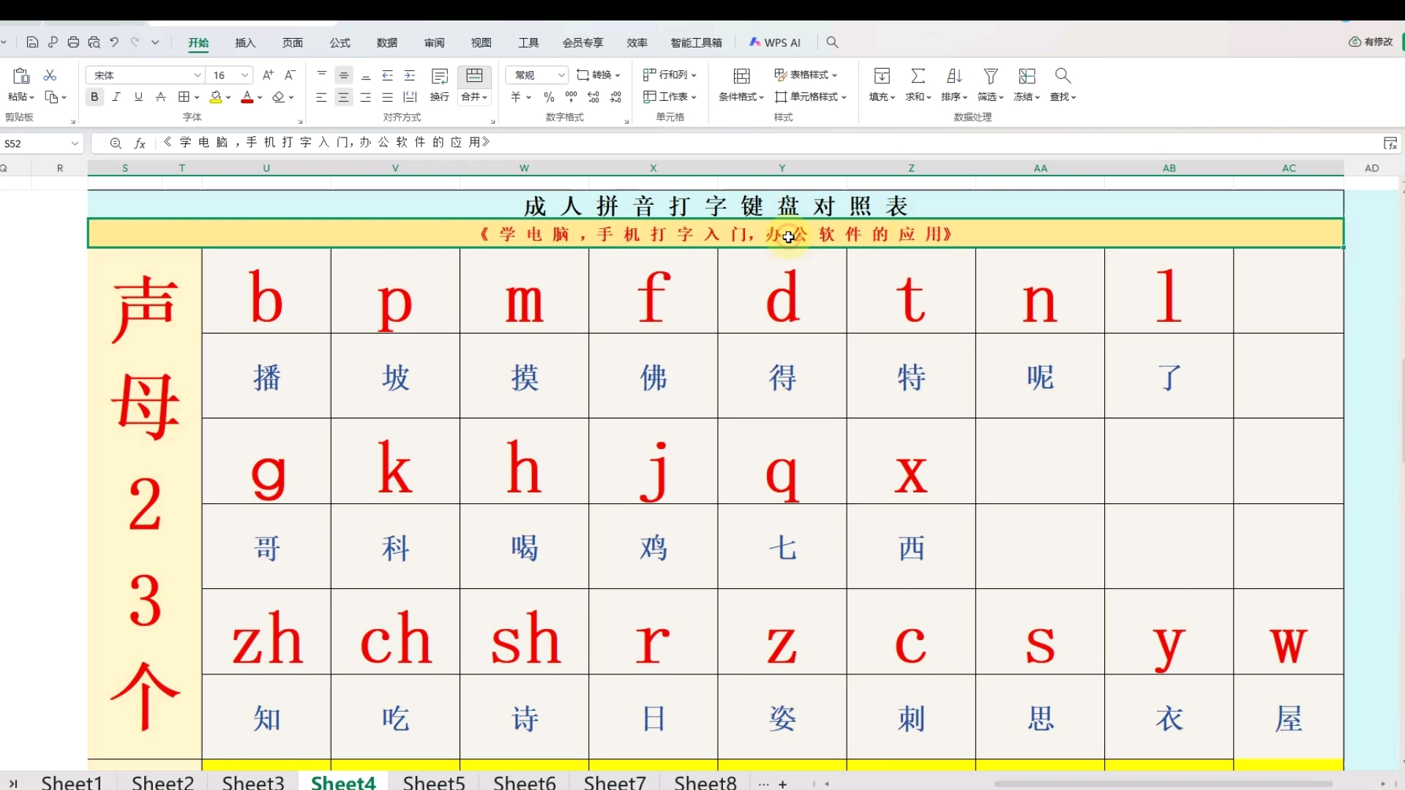Screen dimensions: 1405x790
Task: Click the Find (查找) magnifier icon
Action: point(1063,76)
